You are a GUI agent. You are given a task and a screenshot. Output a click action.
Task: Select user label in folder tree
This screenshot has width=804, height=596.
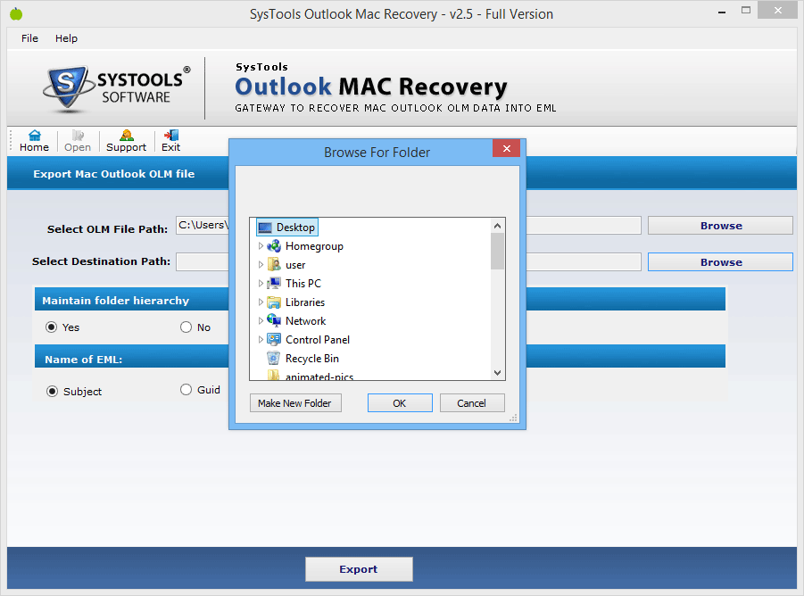pos(295,265)
